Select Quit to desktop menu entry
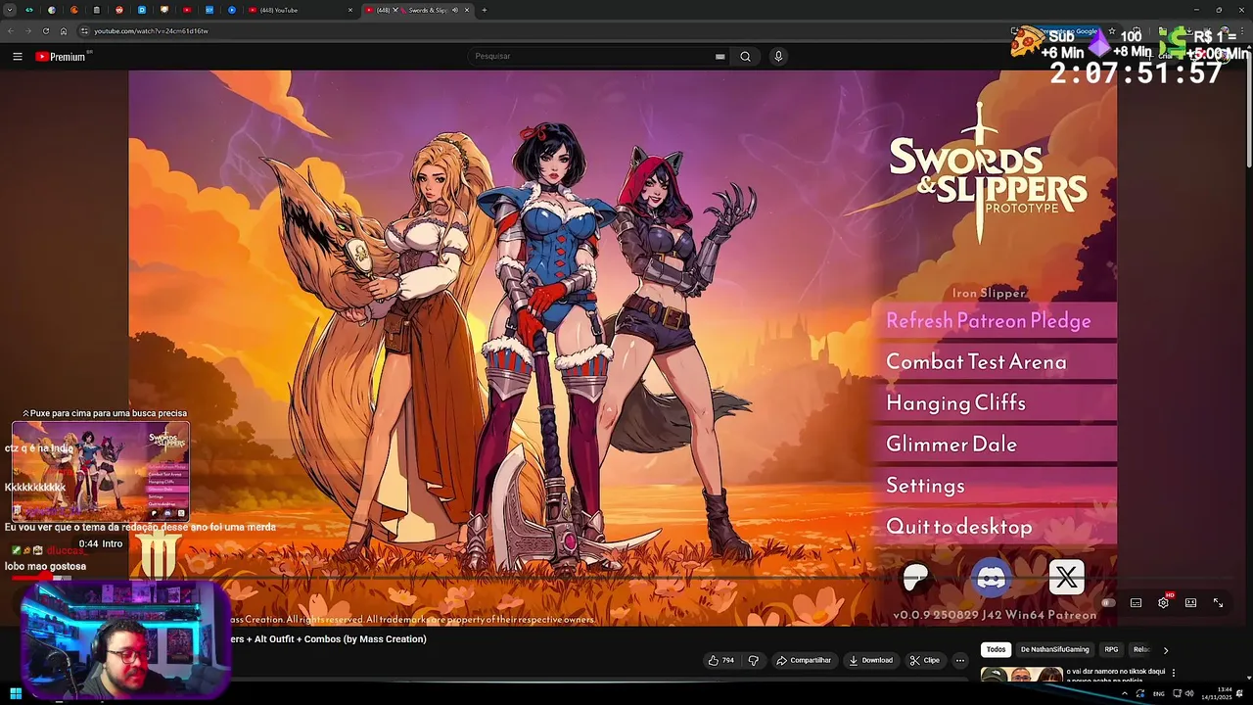Viewport: 1253px width, 705px height. pyautogui.click(x=994, y=527)
